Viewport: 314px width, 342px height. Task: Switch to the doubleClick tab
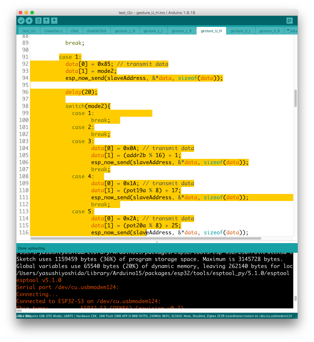tap(96, 31)
